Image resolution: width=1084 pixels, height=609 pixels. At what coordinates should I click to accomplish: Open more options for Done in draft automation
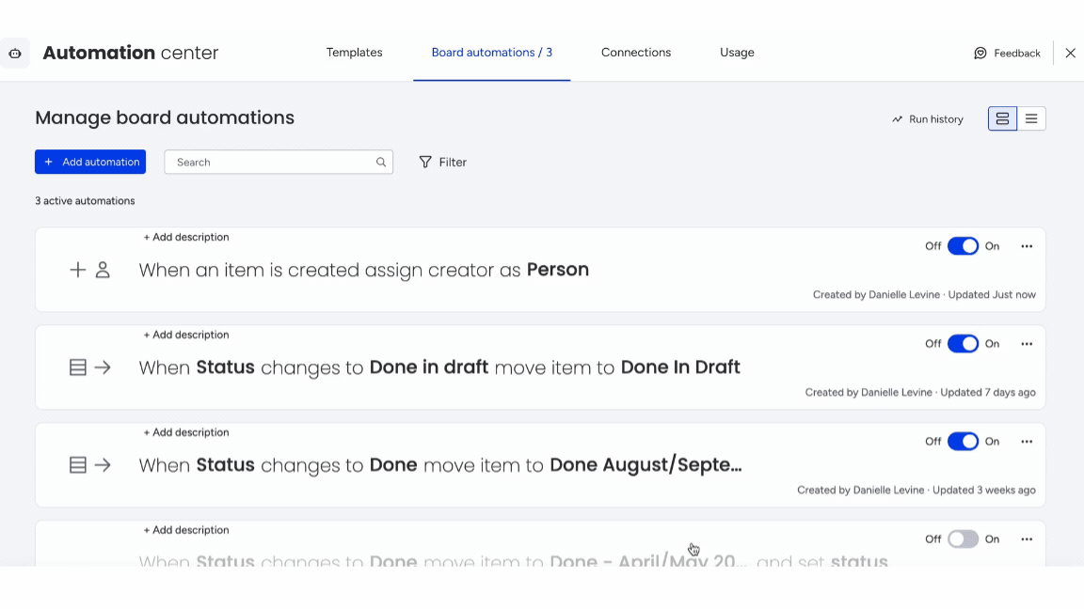1027,344
